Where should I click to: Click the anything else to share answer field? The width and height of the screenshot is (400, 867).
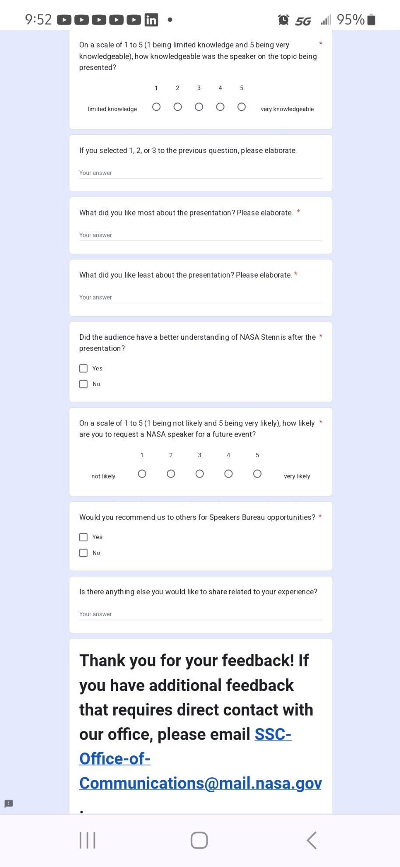[200, 614]
